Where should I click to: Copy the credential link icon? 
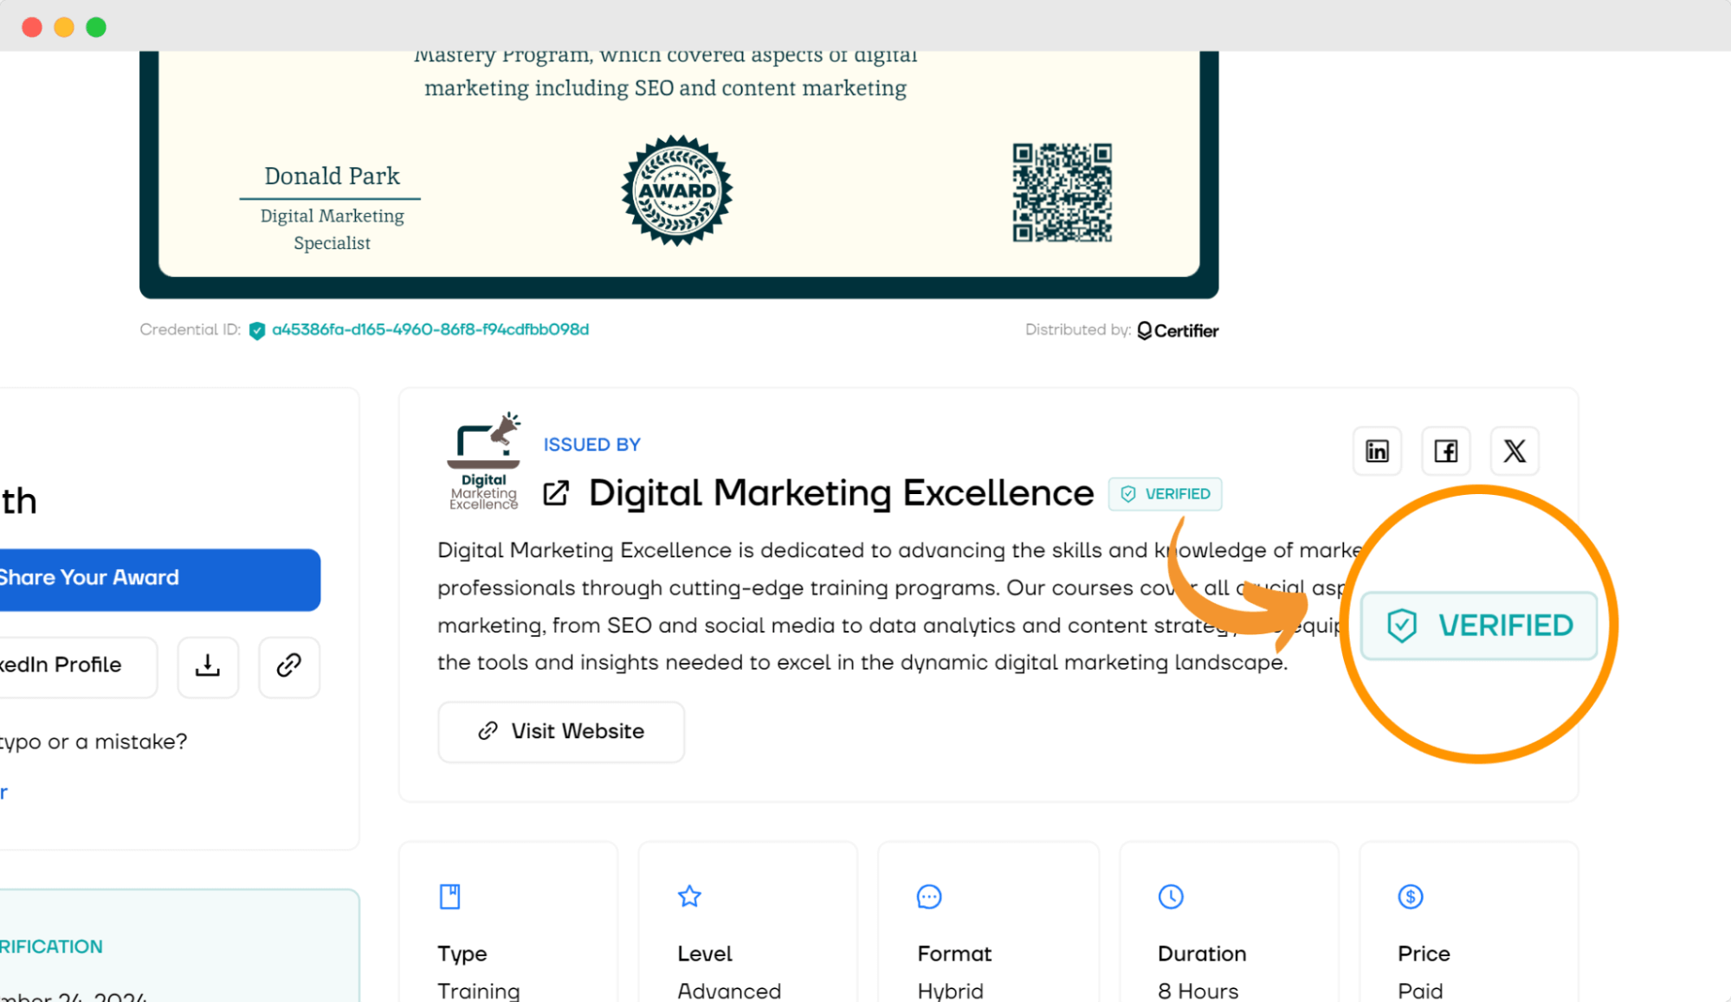289,665
